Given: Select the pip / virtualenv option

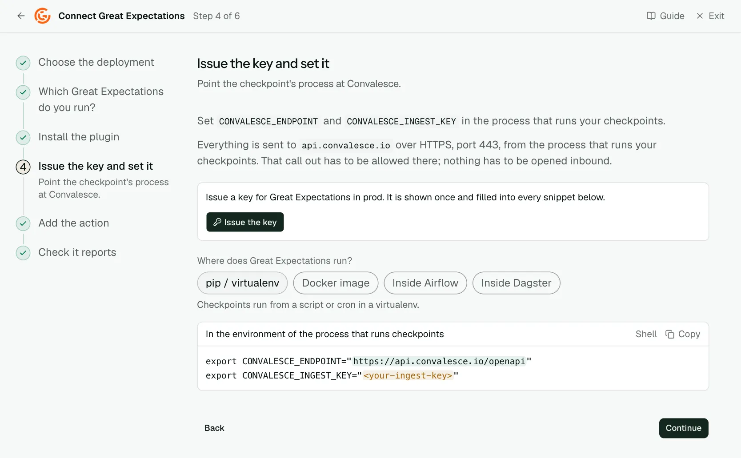Looking at the screenshot, I should (242, 283).
